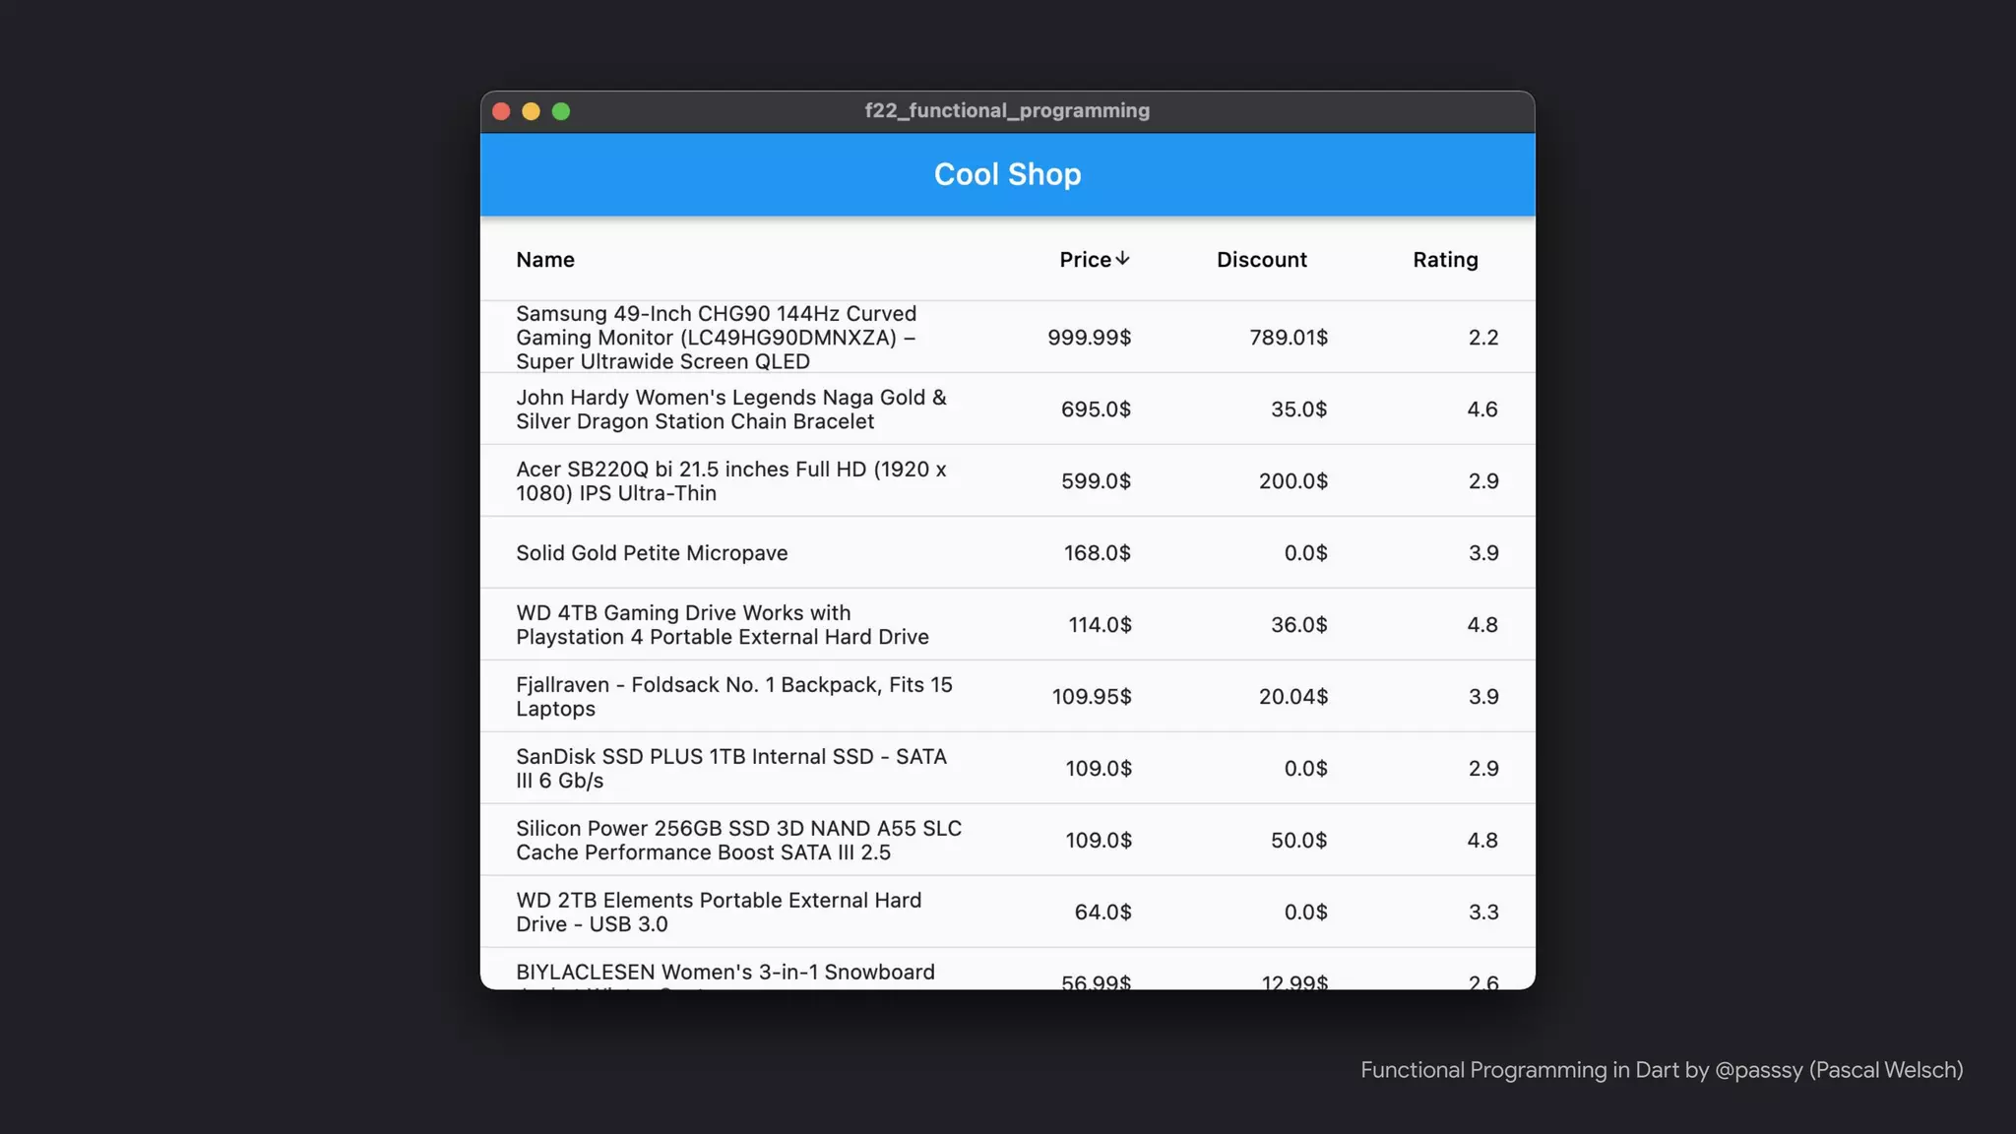This screenshot has width=2016, height=1134.
Task: Click the 36.0$ discount cell
Action: 1299,625
